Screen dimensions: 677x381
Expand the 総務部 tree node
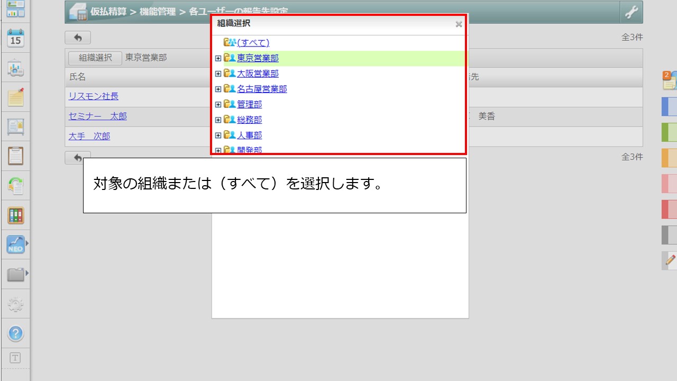click(218, 120)
